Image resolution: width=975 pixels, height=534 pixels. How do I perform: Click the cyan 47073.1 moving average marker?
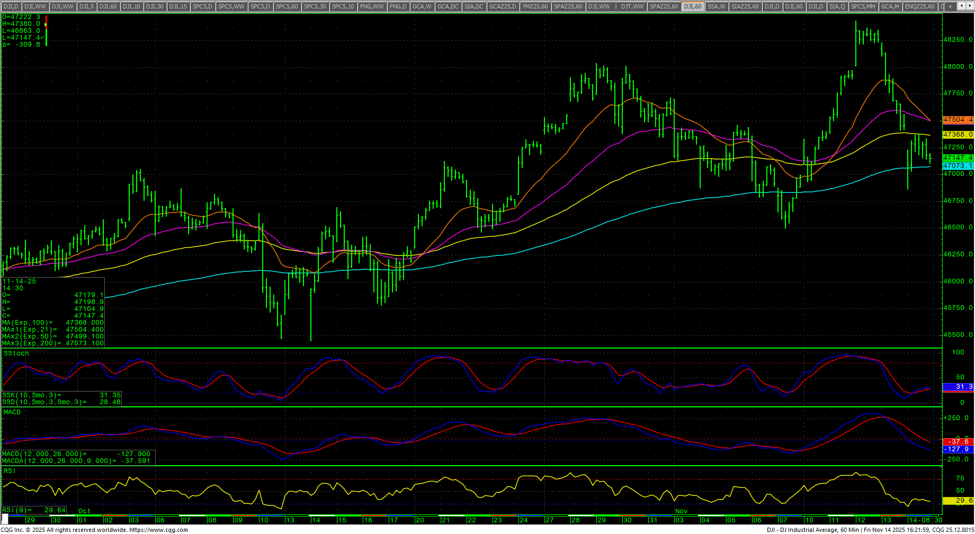[958, 166]
